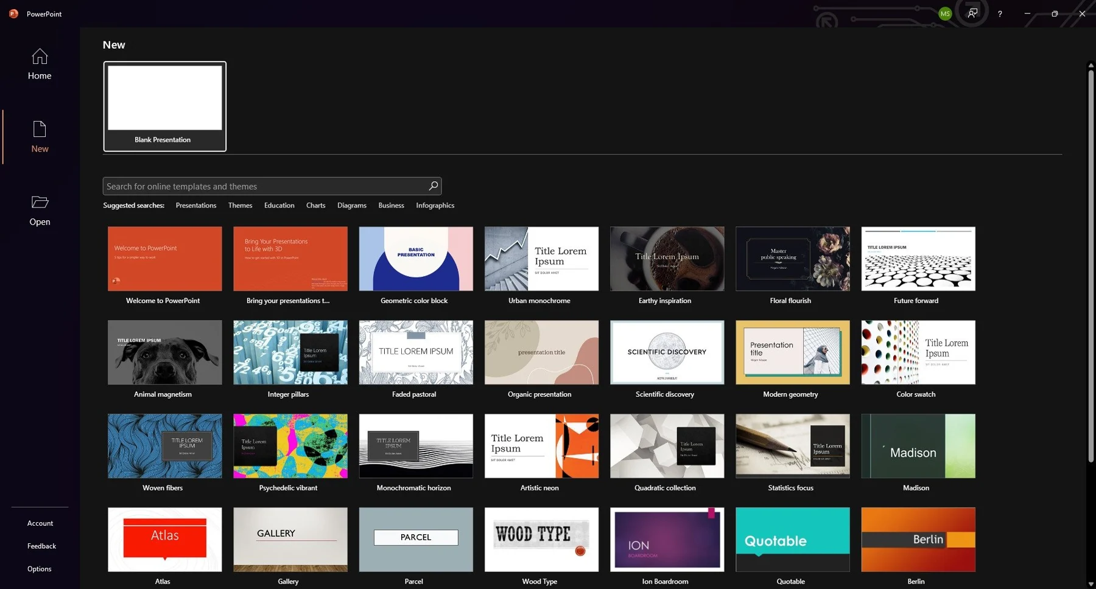Image resolution: width=1096 pixels, height=589 pixels.
Task: Open Account in the sidebar
Action: (x=40, y=523)
